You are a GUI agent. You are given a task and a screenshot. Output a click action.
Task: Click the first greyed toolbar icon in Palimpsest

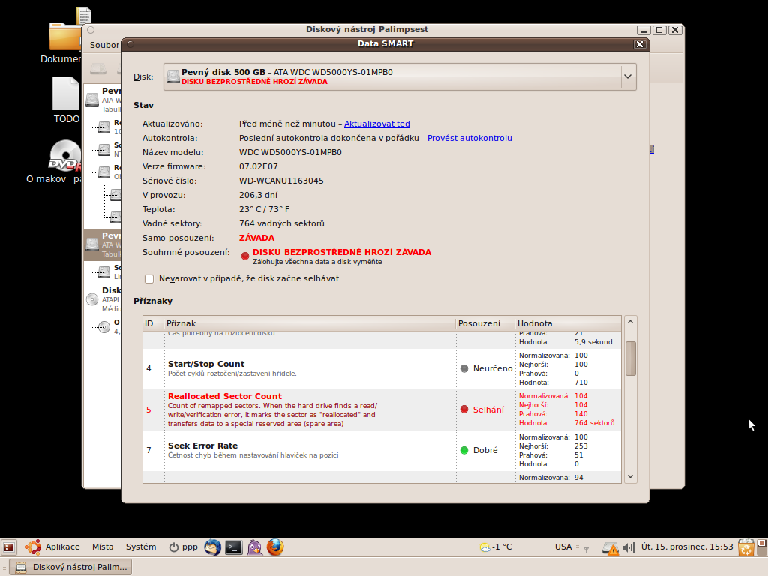click(98, 68)
